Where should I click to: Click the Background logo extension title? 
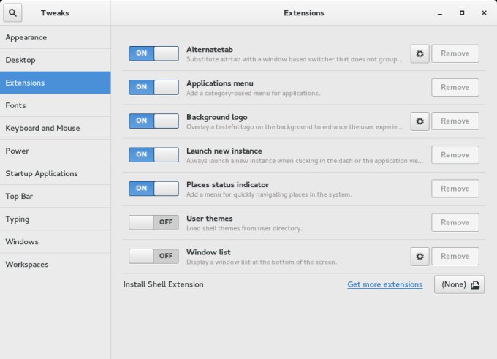tap(217, 117)
